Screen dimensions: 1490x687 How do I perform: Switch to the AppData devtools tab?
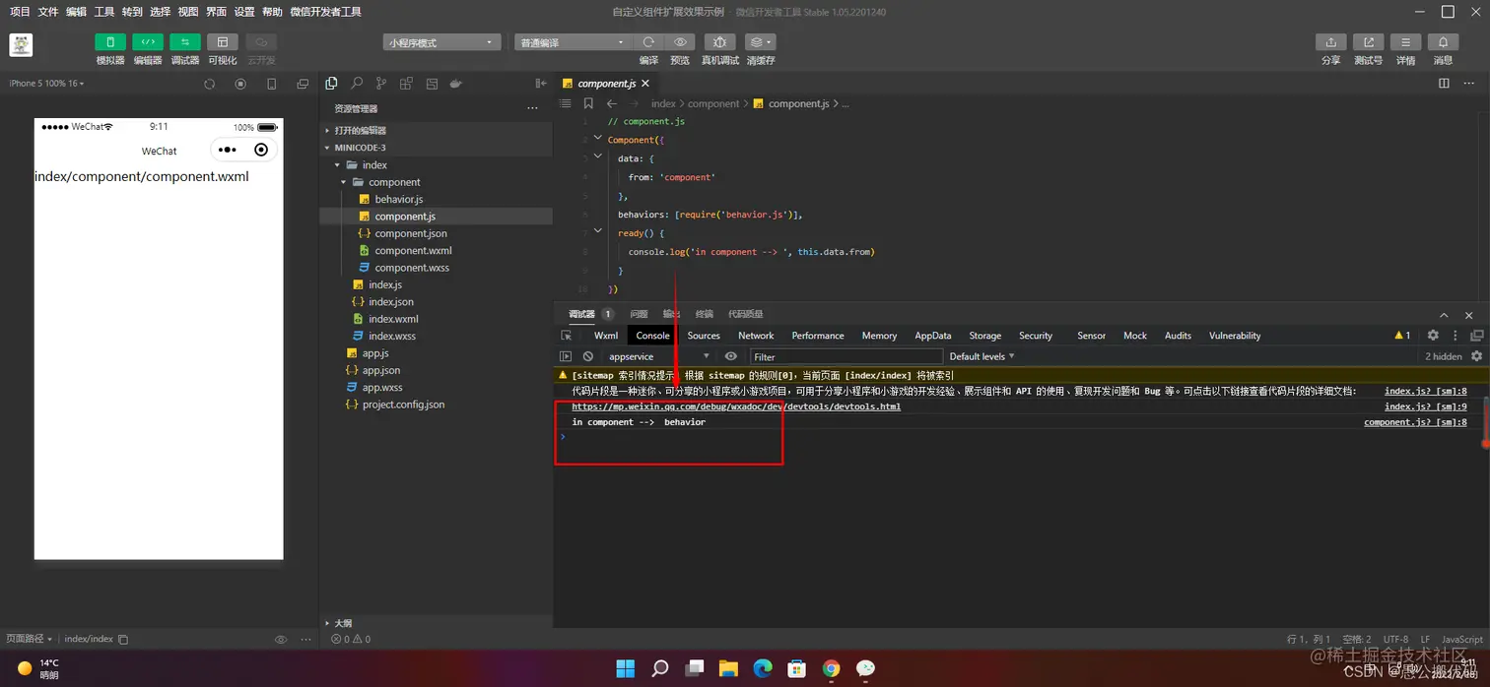933,336
